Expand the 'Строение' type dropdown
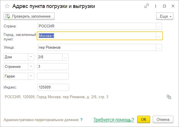 tap(31, 66)
